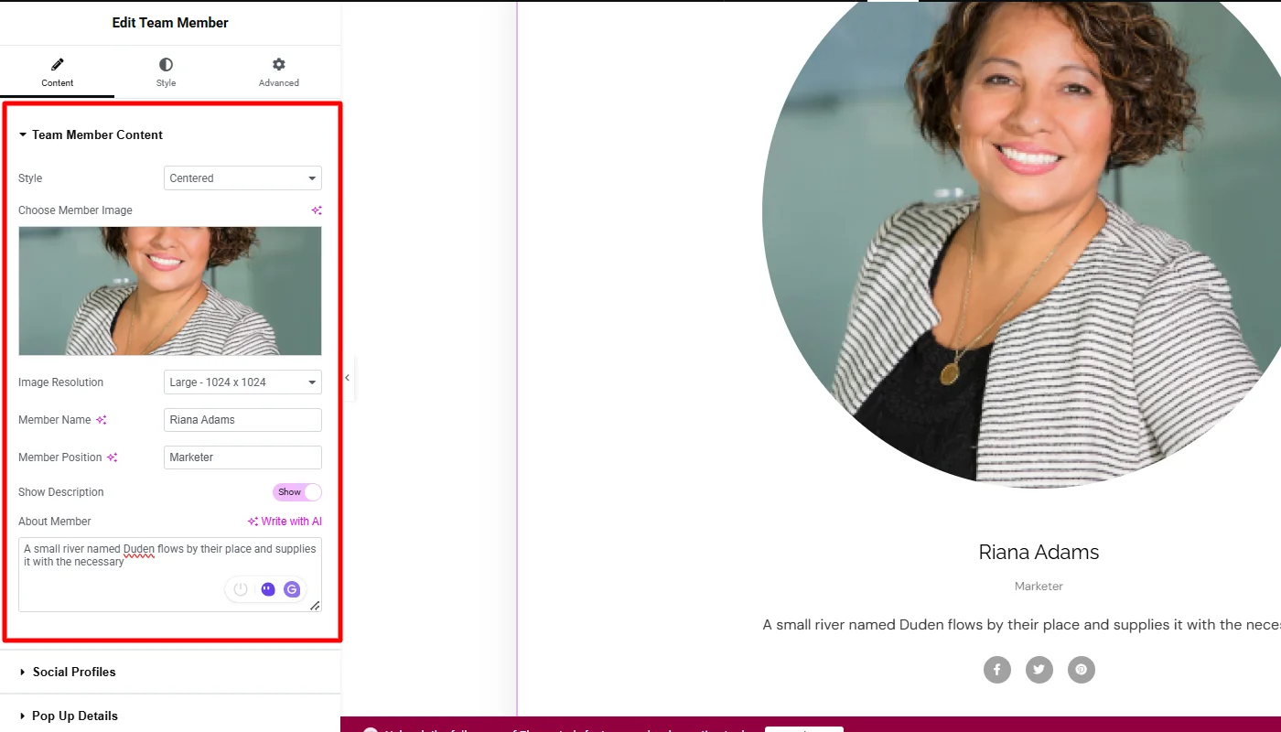Click the pencil icon on Content tab
Screen dimensions: 1281x732
(58, 64)
